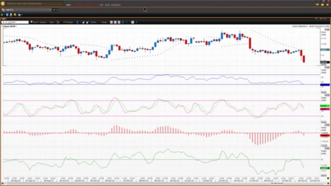Click the red value tag on histogram axis
This screenshot has width=331, height=186.
tap(325, 135)
